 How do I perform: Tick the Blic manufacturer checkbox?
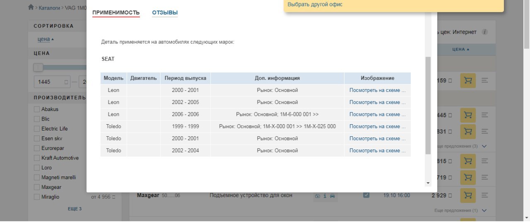[x=37, y=119]
